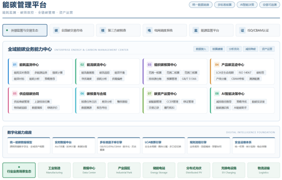Click the 范围三核算 tag
The width and height of the screenshot is (282, 180).
point(191,73)
